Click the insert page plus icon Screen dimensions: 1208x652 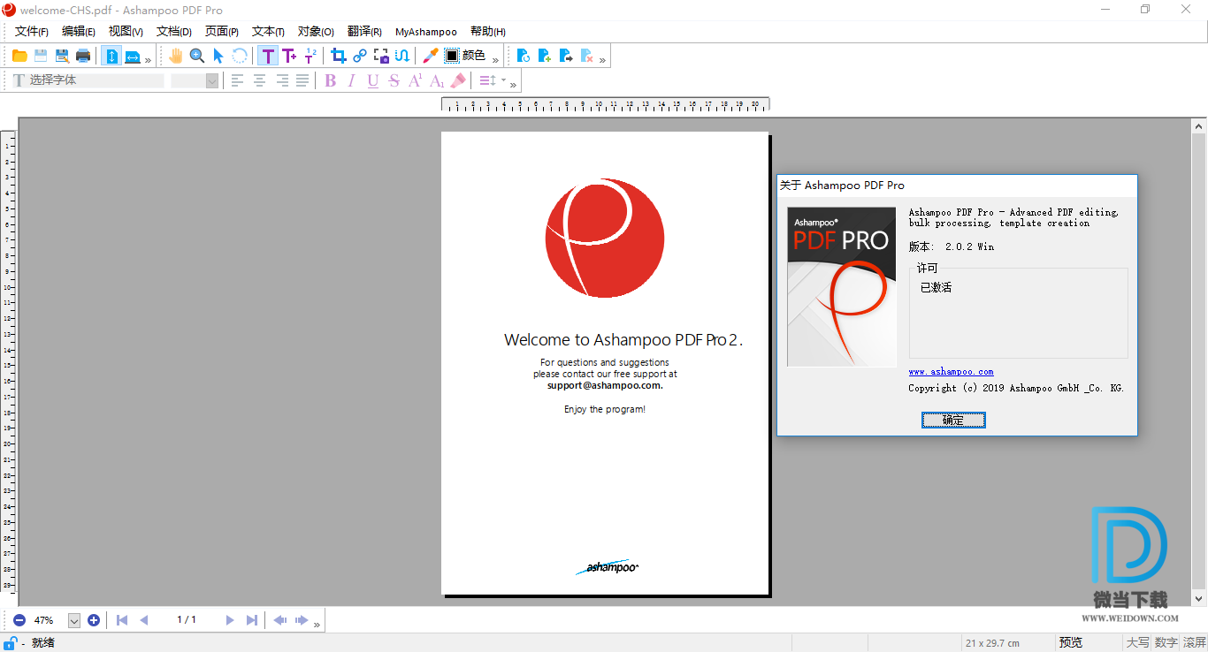[544, 56]
